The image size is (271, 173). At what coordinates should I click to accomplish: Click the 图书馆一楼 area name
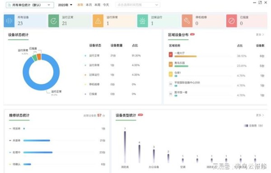point(181,92)
